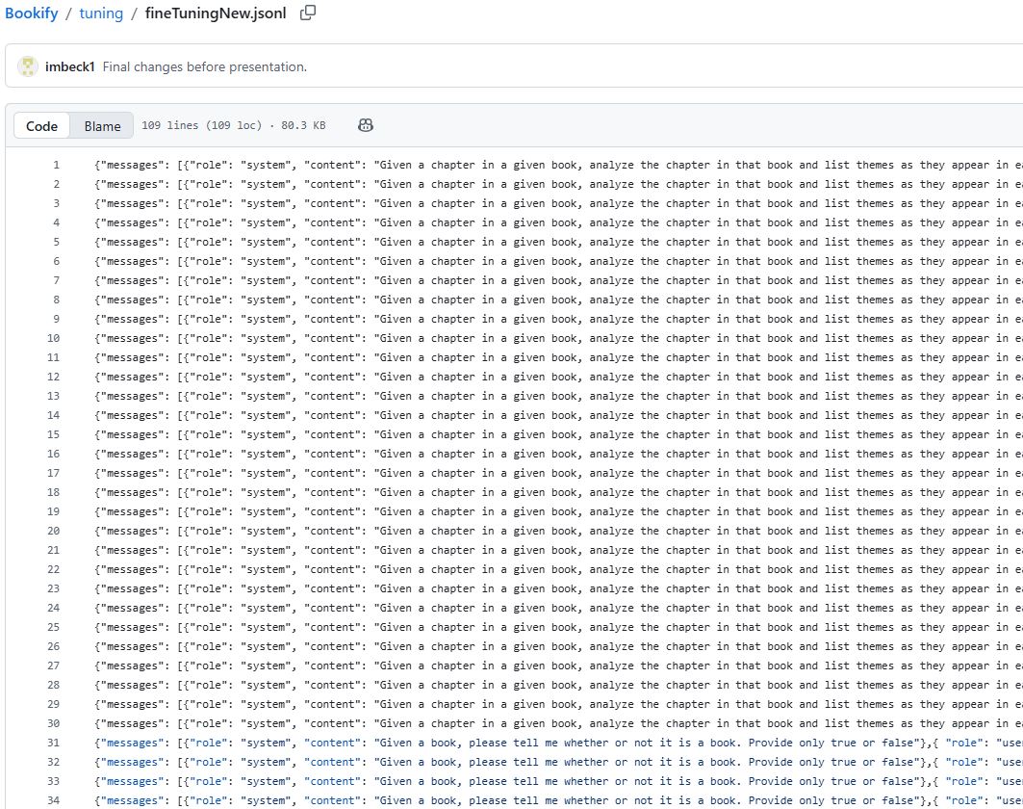Open the tuning folder breadcrumb
The image size is (1023, 809).
click(101, 13)
